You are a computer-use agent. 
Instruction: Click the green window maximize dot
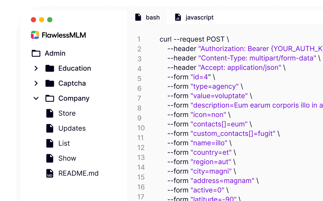(50, 20)
